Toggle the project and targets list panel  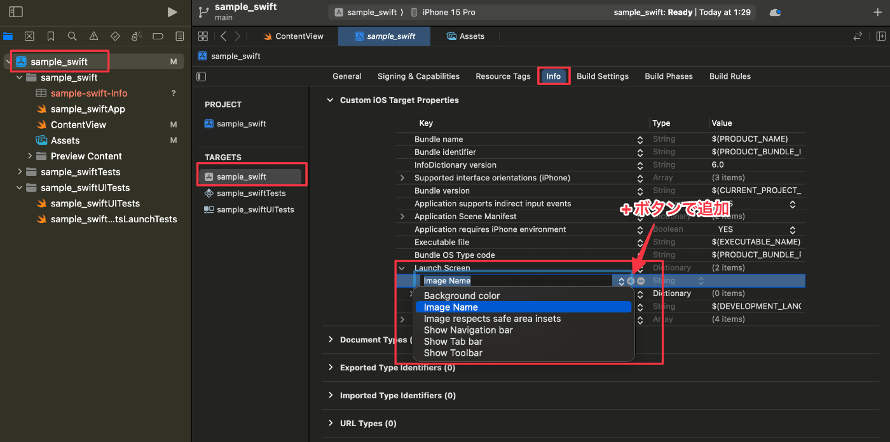pyautogui.click(x=202, y=76)
